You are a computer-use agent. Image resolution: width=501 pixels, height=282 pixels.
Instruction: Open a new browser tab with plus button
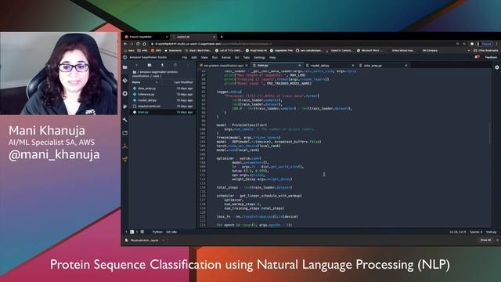pos(222,37)
